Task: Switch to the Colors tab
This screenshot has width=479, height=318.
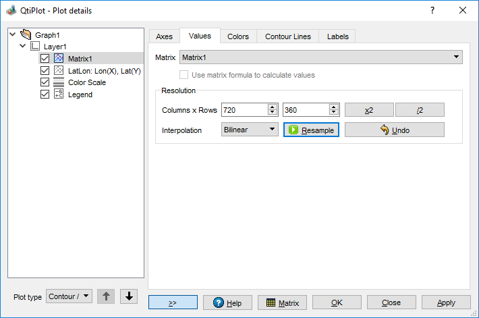Action: pyautogui.click(x=237, y=36)
